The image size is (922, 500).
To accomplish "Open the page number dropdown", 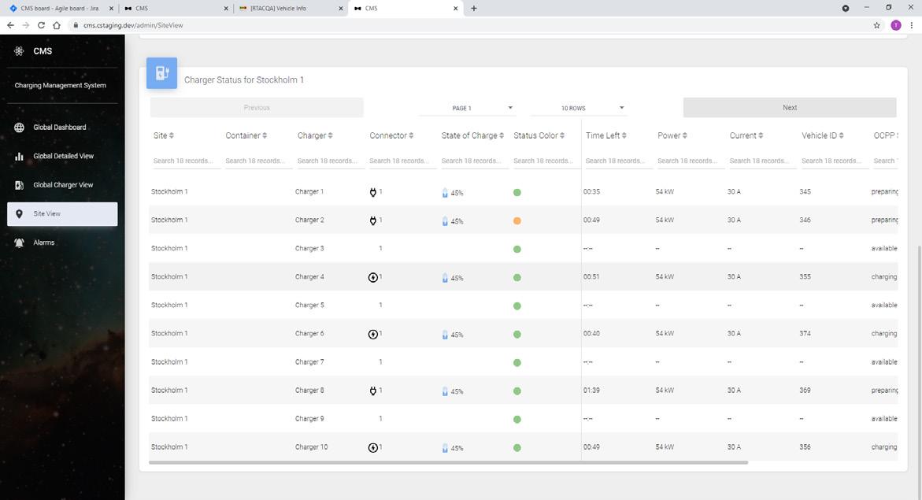I will coord(482,108).
